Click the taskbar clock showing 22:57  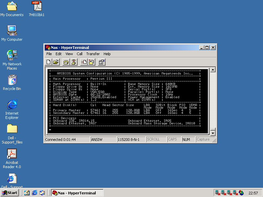253,193
